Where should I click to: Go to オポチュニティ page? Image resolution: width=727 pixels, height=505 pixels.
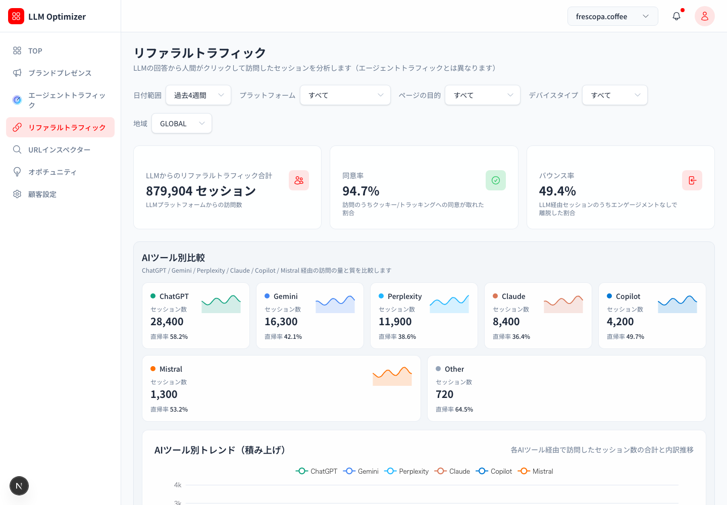tap(60, 172)
